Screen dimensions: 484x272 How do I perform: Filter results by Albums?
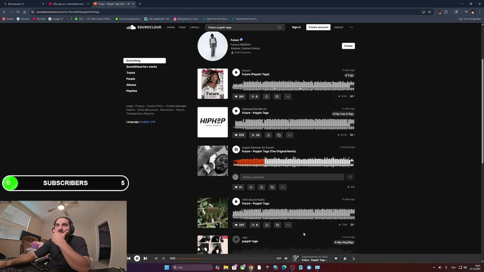[x=131, y=85]
